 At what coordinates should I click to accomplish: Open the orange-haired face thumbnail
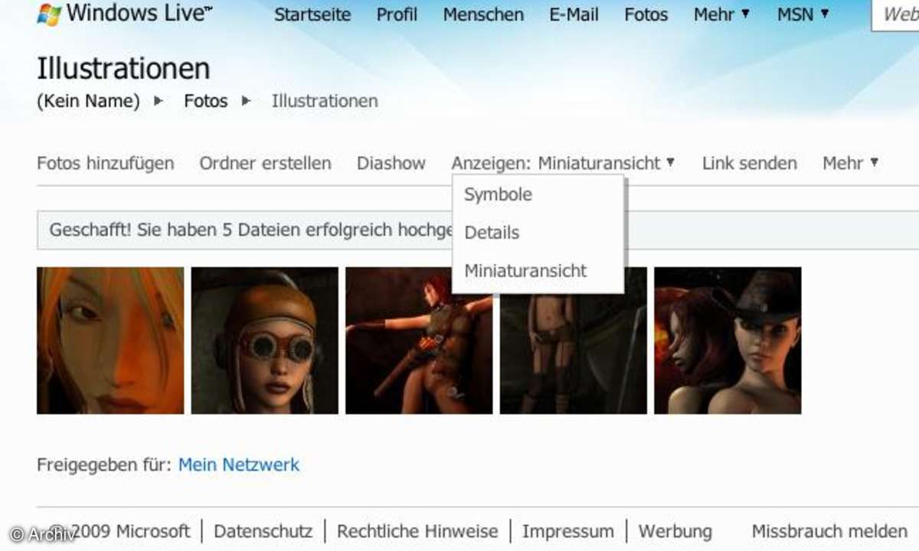click(x=110, y=341)
